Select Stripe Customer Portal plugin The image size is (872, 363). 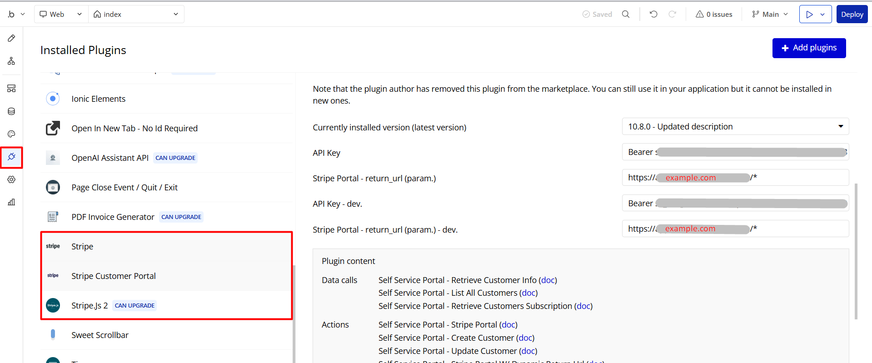[x=114, y=276]
